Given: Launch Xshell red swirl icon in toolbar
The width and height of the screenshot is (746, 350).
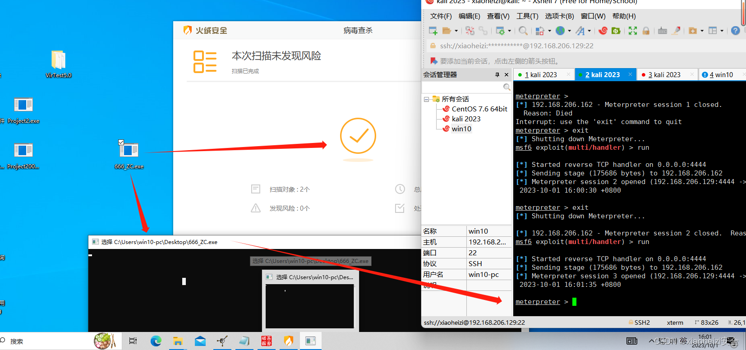Looking at the screenshot, I should click(x=603, y=31).
